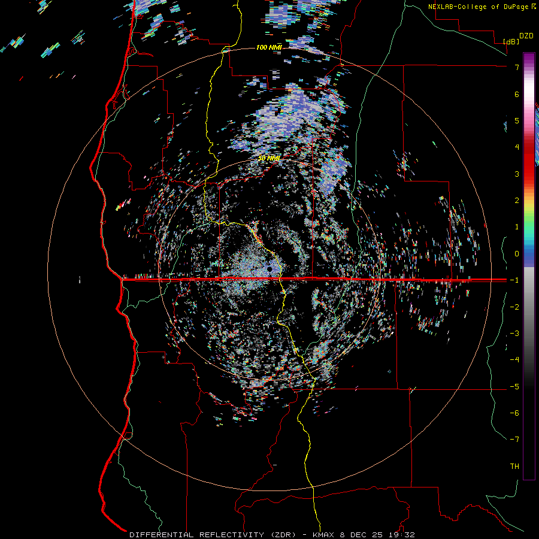Click the 4 value on color scale
This screenshot has width=539, height=539.
[517, 147]
